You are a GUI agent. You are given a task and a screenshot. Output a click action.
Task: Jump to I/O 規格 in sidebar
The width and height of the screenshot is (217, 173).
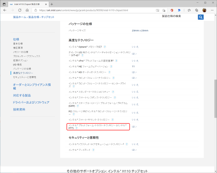point(17,65)
